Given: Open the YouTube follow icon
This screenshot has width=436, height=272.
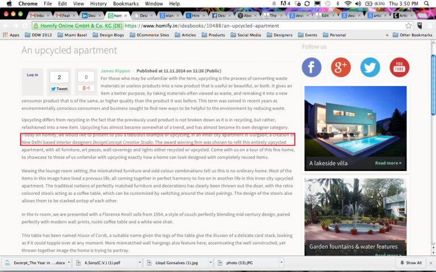Looking at the screenshot, I should point(399,67).
